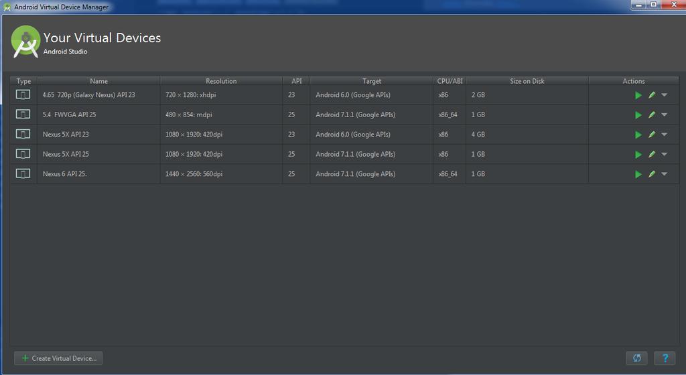This screenshot has width=686, height=375.
Task: Select the Nexus 5X API 23 name
Action: (66, 134)
